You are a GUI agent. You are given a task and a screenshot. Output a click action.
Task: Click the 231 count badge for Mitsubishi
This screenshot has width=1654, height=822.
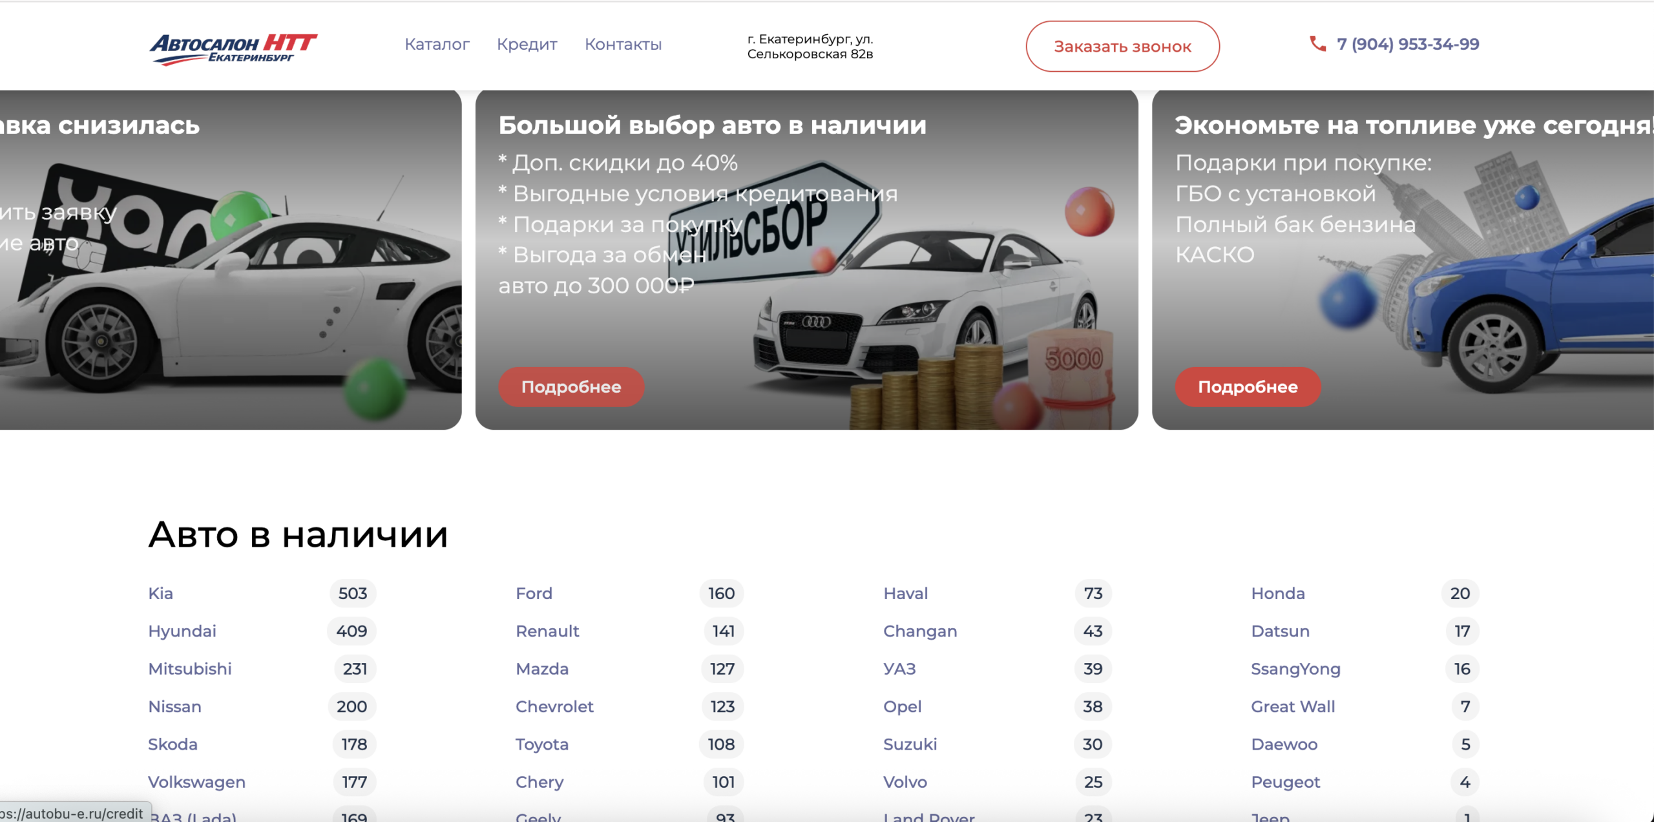[x=355, y=669]
